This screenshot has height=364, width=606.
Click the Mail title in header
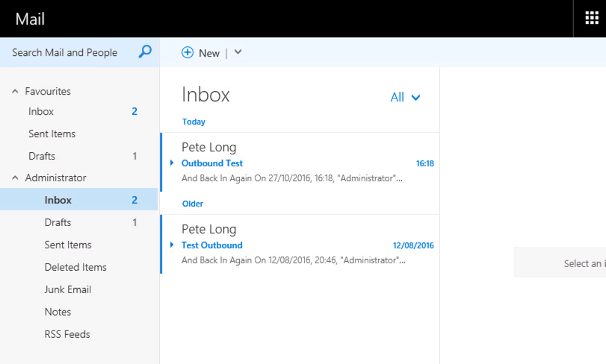(30, 19)
